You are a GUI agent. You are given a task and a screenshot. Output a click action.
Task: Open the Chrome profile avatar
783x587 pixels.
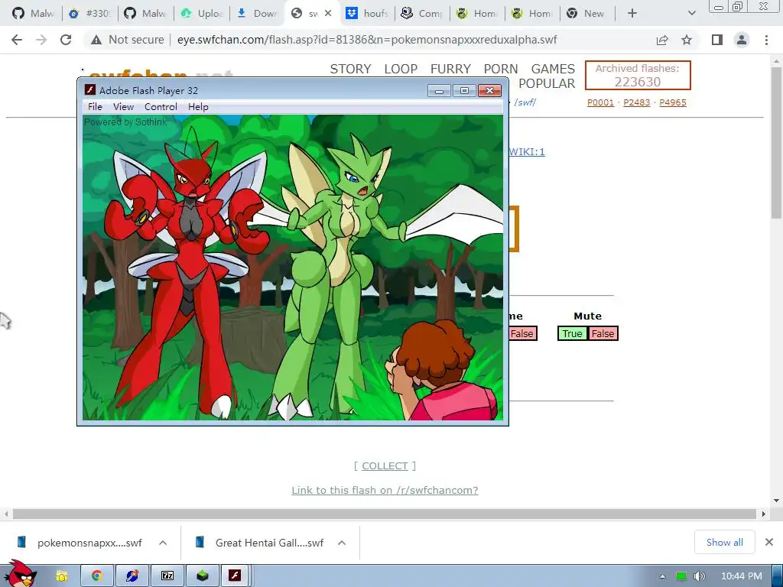[742, 40]
